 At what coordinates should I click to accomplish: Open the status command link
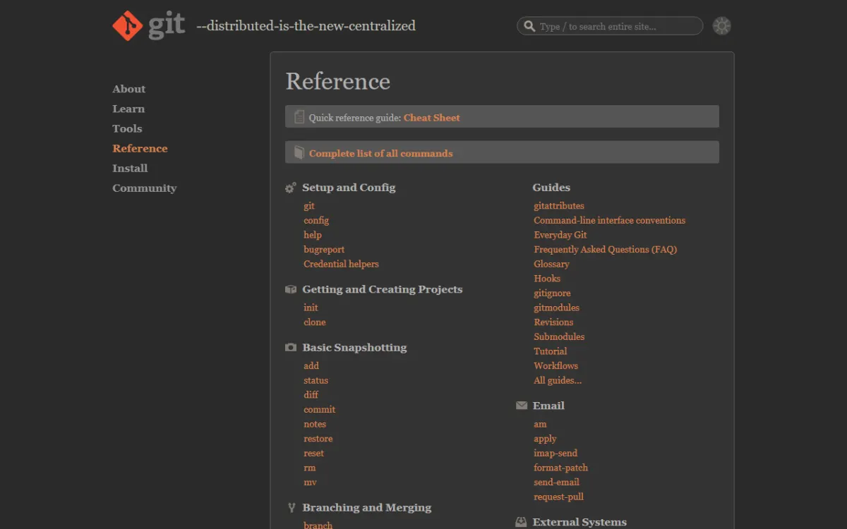(x=316, y=380)
